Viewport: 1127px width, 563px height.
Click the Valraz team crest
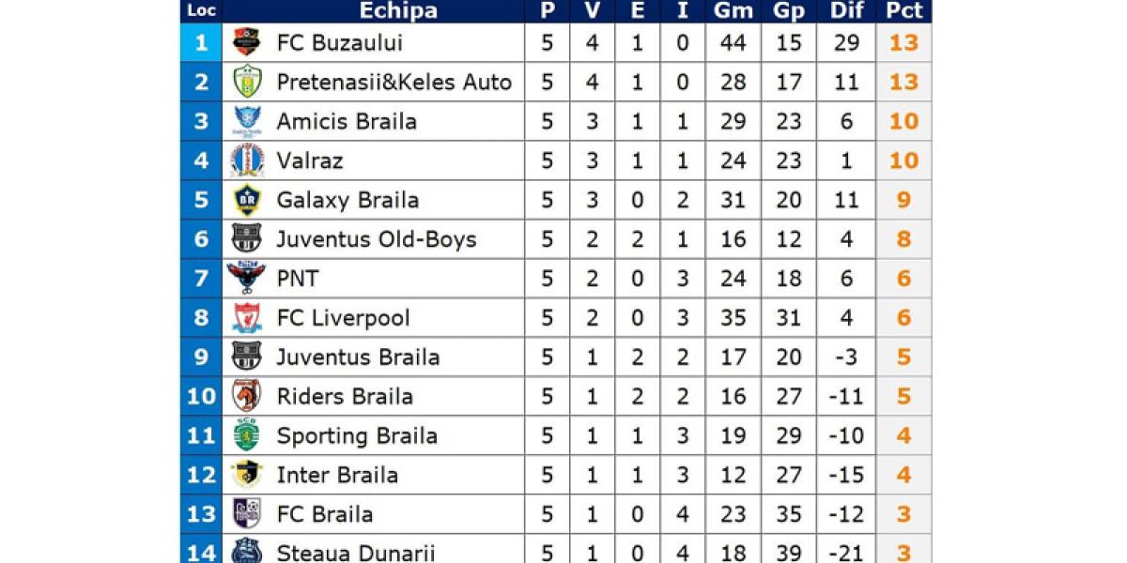tap(246, 160)
